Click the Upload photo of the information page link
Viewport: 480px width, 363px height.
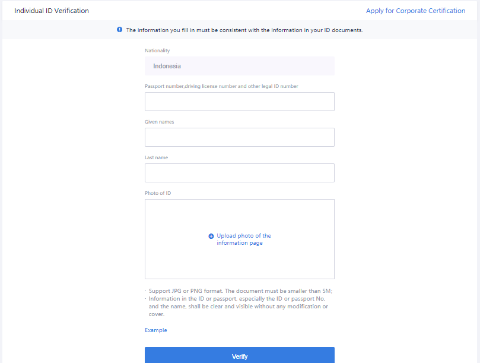[244, 239]
